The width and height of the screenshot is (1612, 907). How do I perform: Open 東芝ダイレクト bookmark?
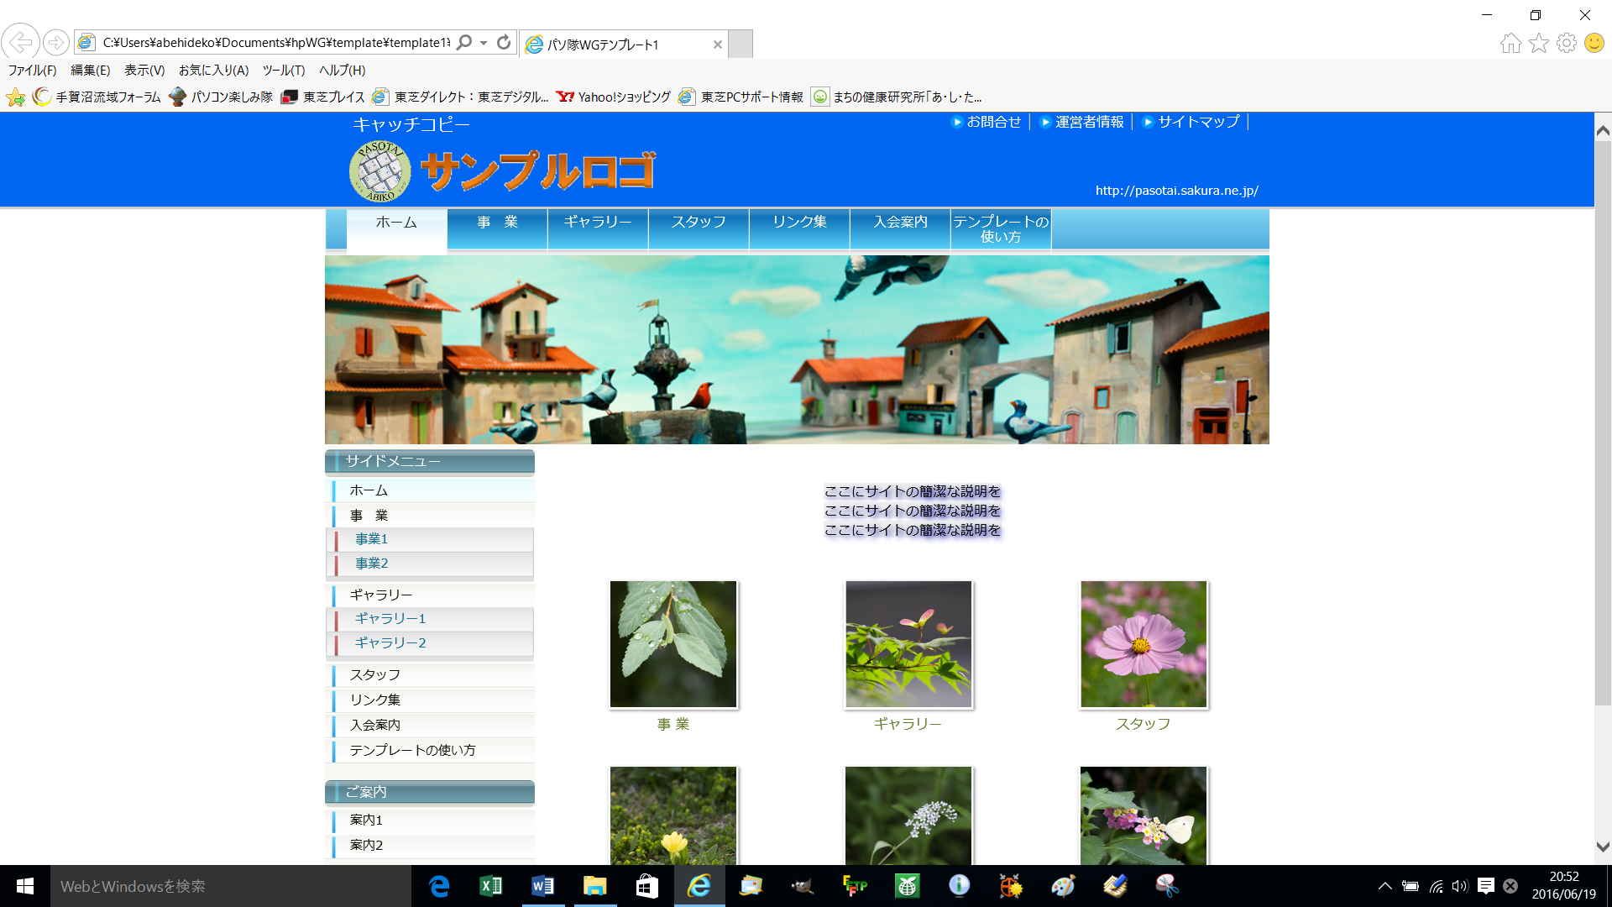point(460,97)
